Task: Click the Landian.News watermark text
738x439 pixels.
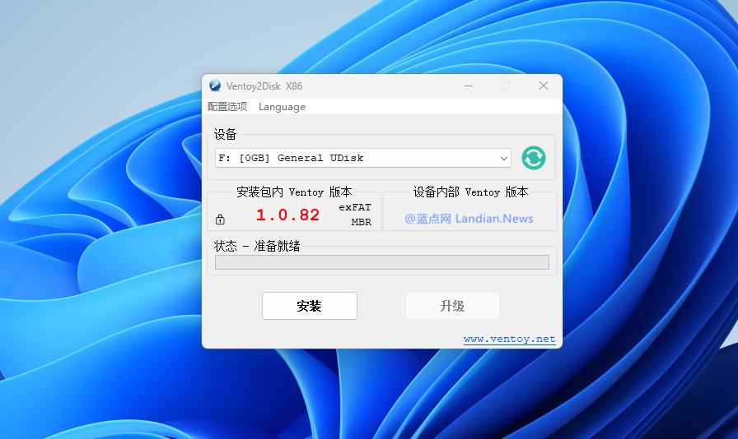Action: [469, 219]
